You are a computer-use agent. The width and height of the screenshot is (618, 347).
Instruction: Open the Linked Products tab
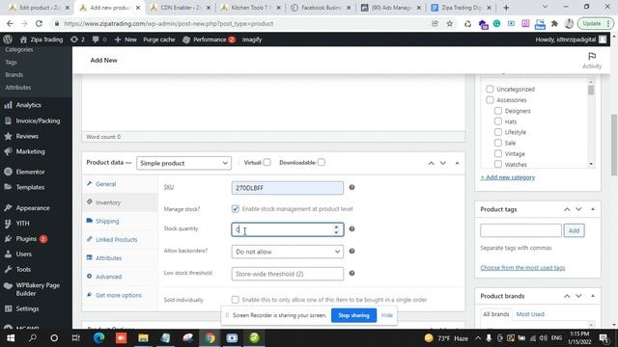click(x=116, y=239)
